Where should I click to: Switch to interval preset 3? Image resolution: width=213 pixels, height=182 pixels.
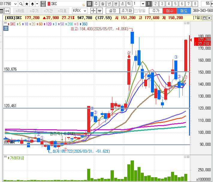(162, 4)
